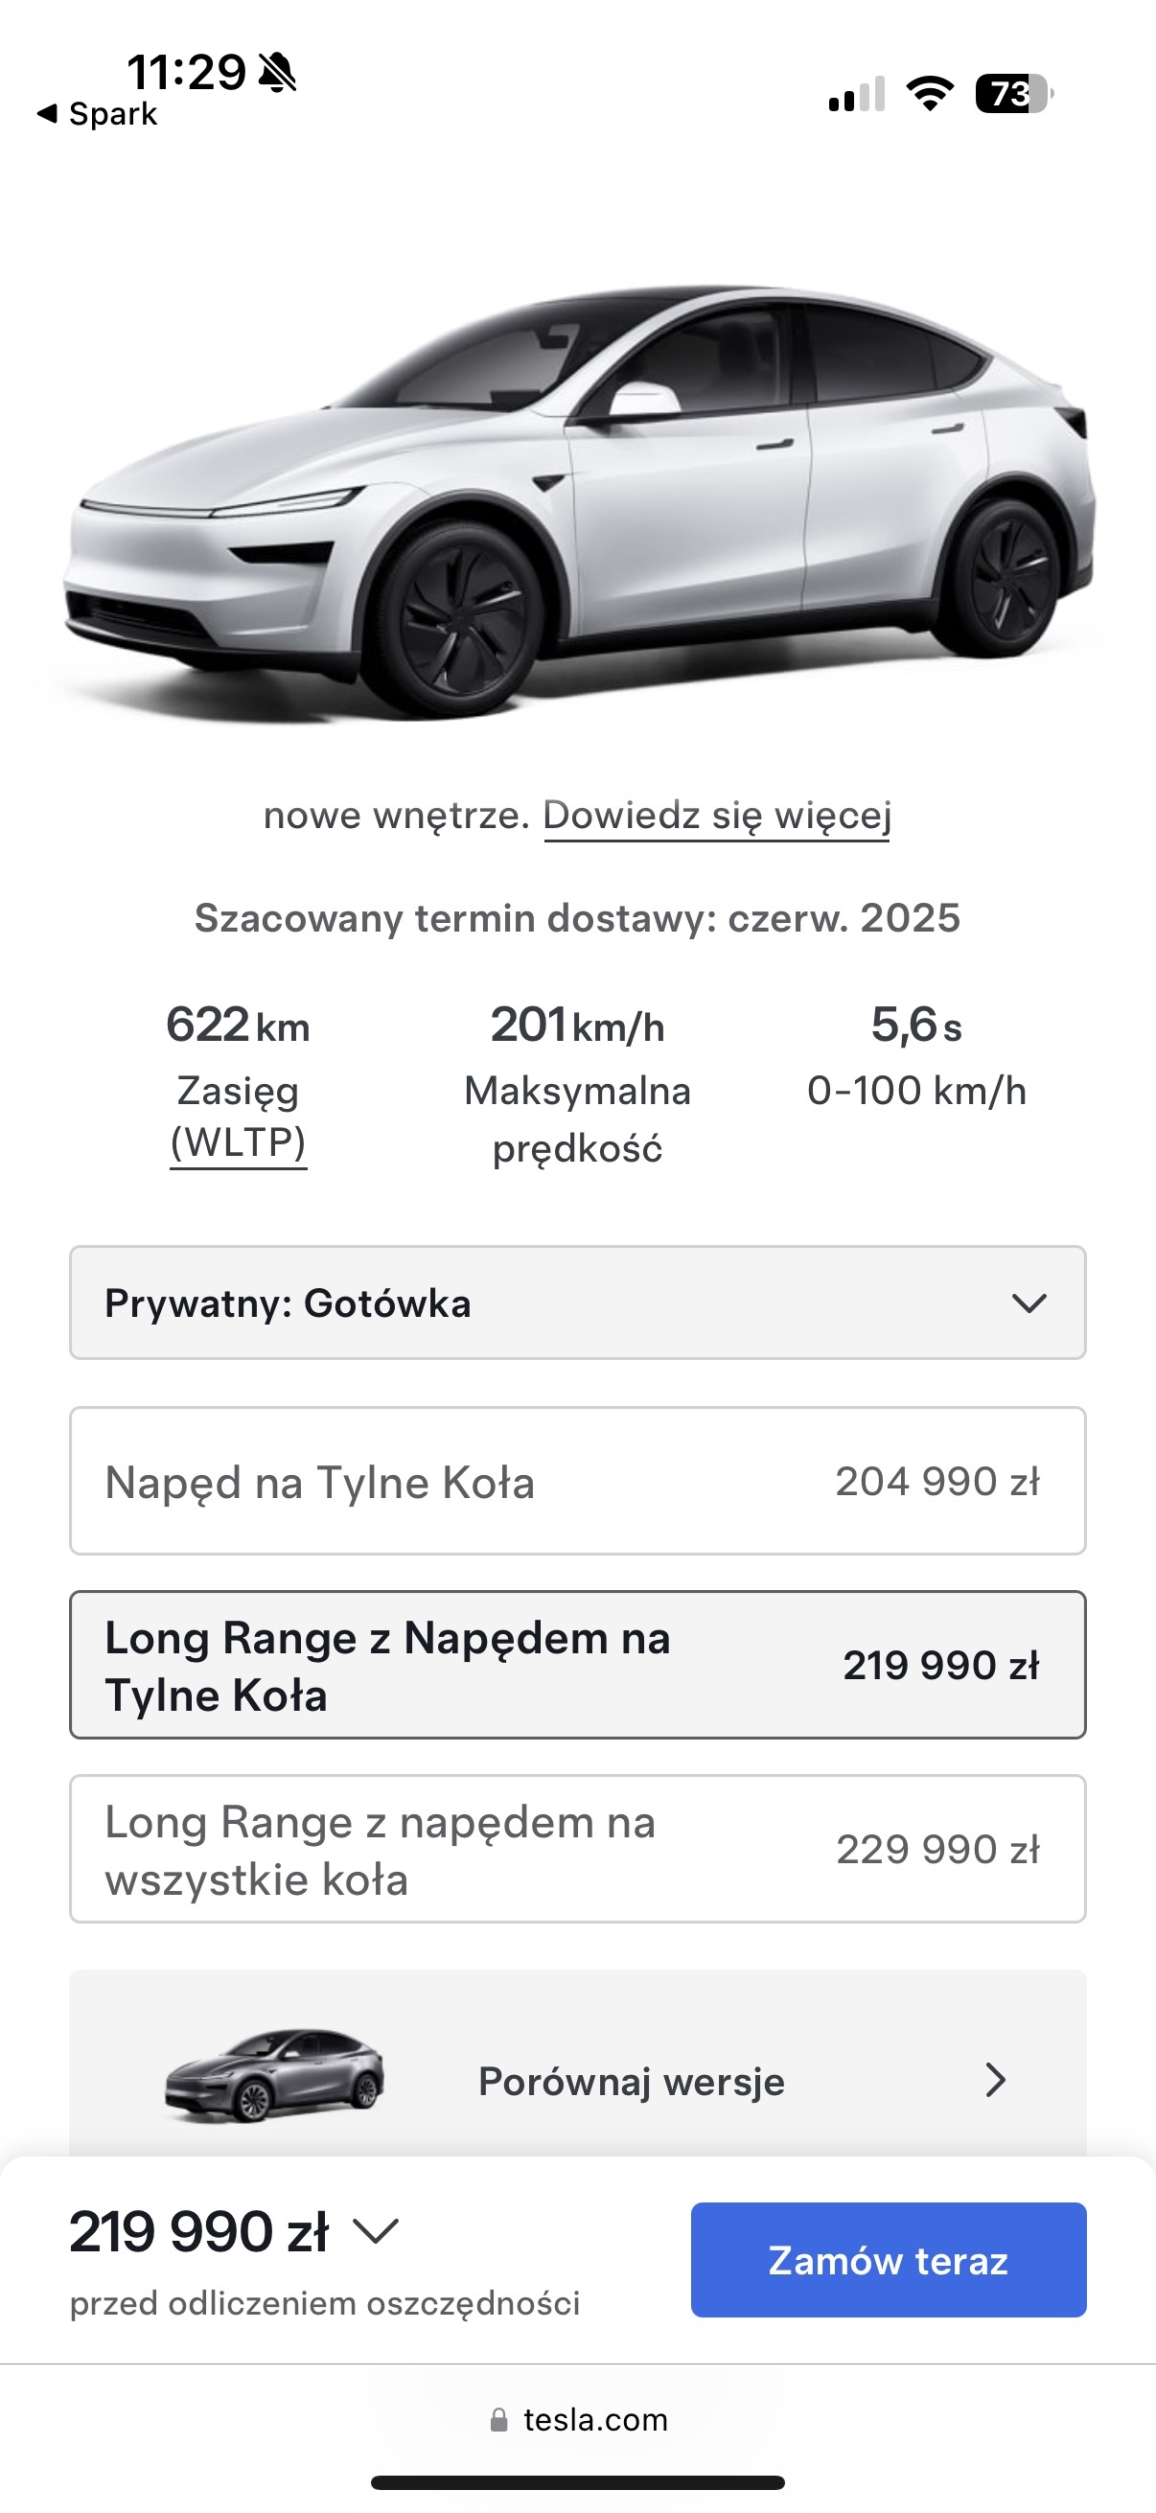The height and width of the screenshot is (2513, 1156).
Task: Tap the silent mode bell icon
Action: [x=277, y=72]
